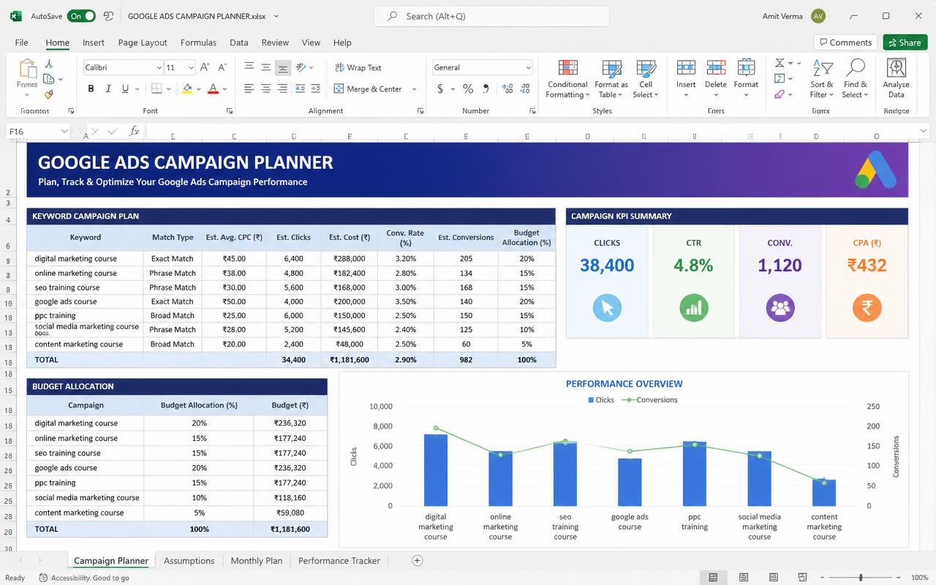Click the AutoSum sigma icon
Image resolution: width=936 pixels, height=585 pixels.
pos(780,63)
